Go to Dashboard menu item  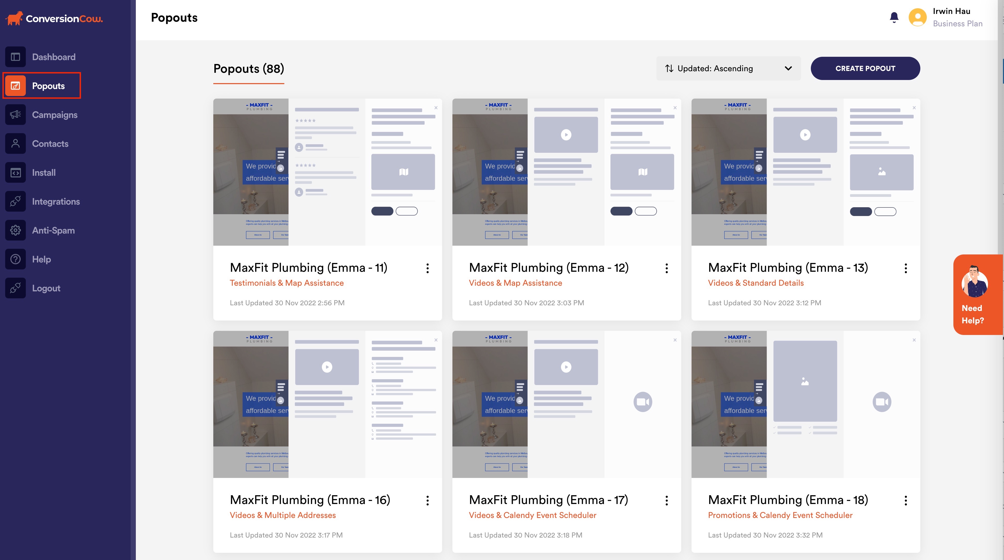[x=54, y=57]
